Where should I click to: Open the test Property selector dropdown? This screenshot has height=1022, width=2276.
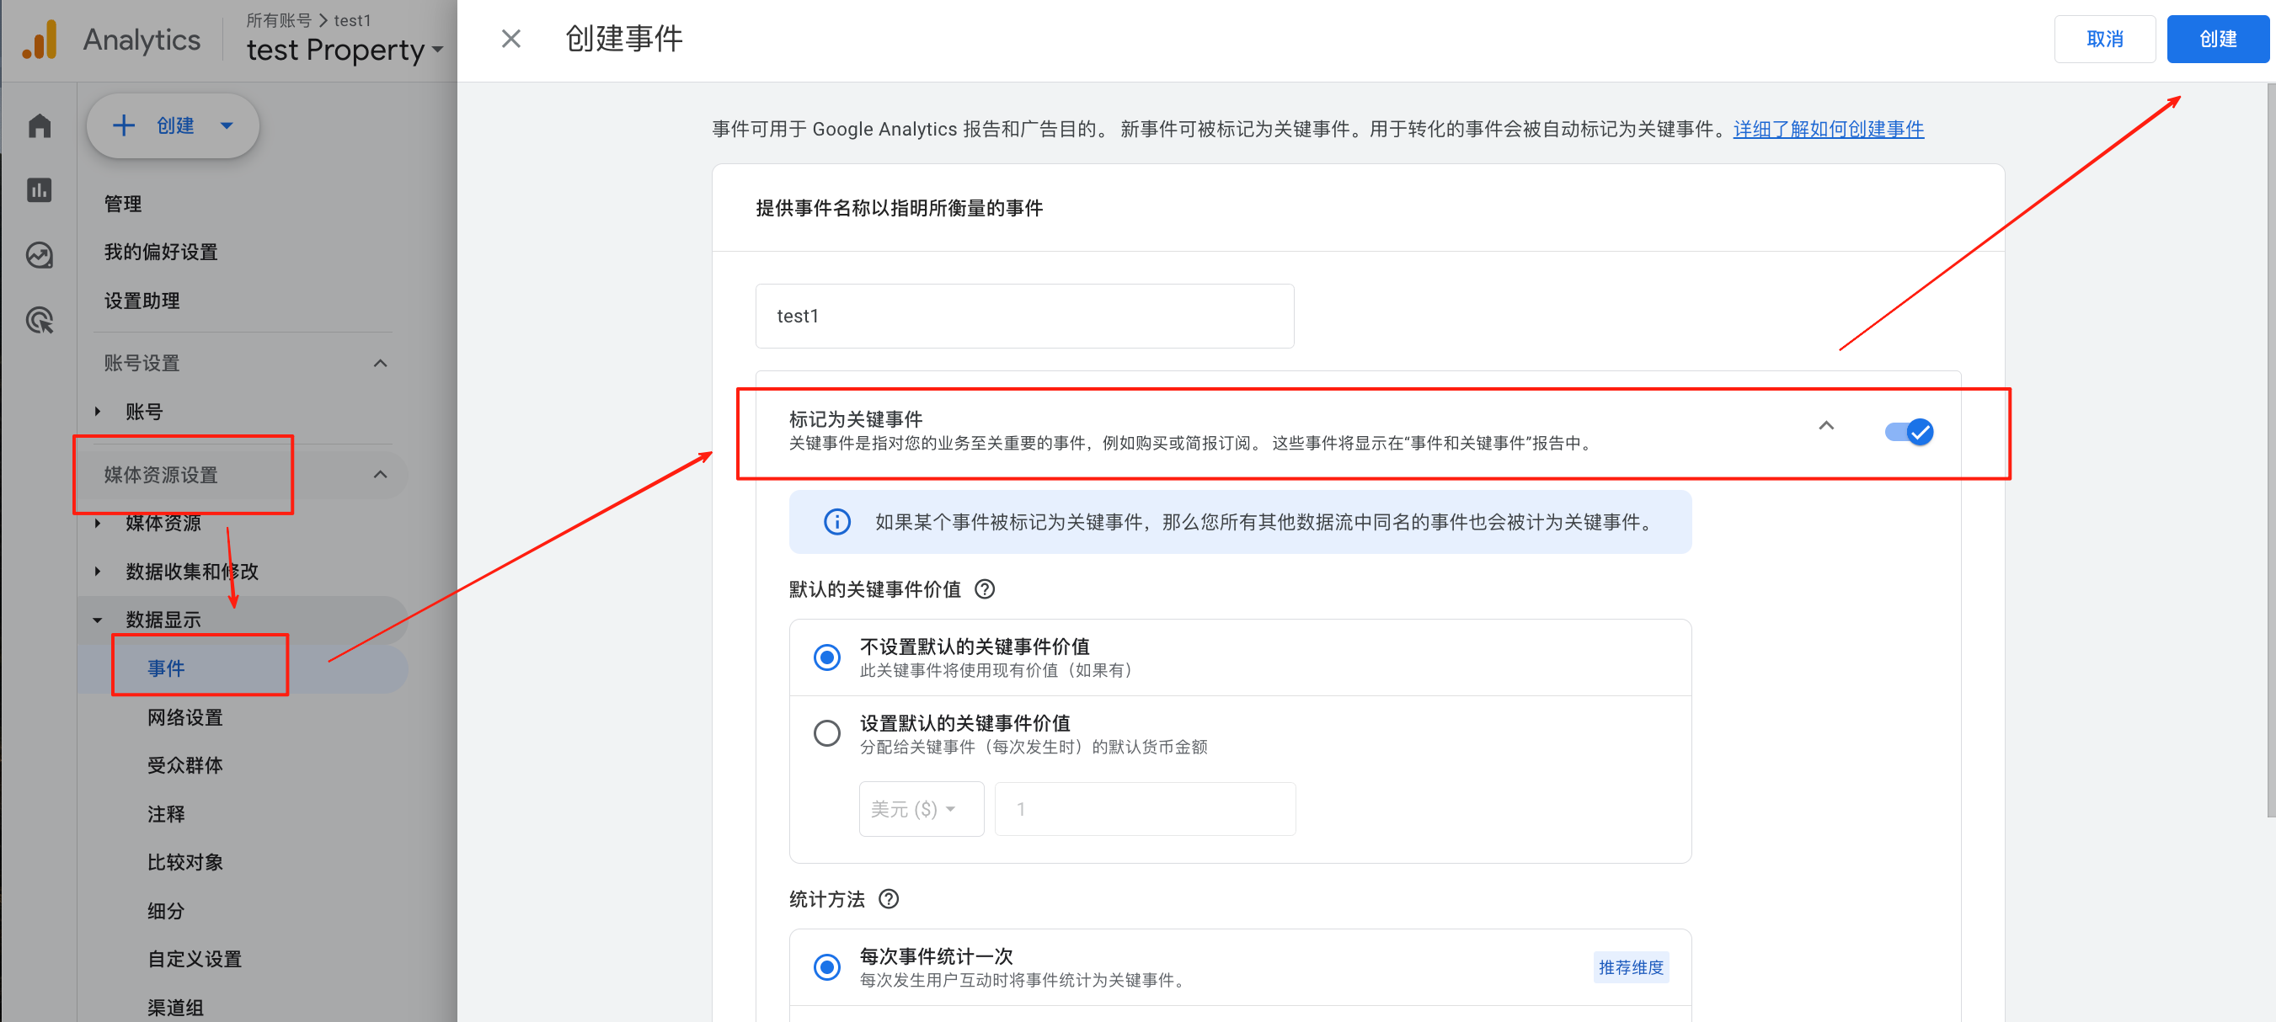(x=344, y=50)
